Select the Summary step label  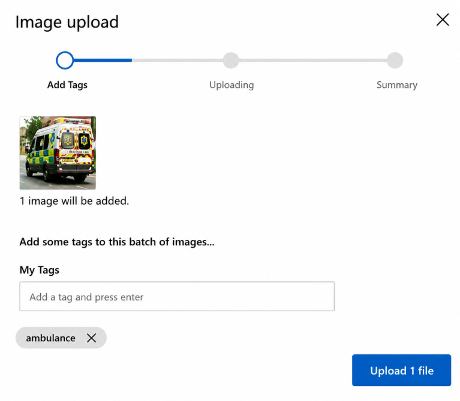397,85
